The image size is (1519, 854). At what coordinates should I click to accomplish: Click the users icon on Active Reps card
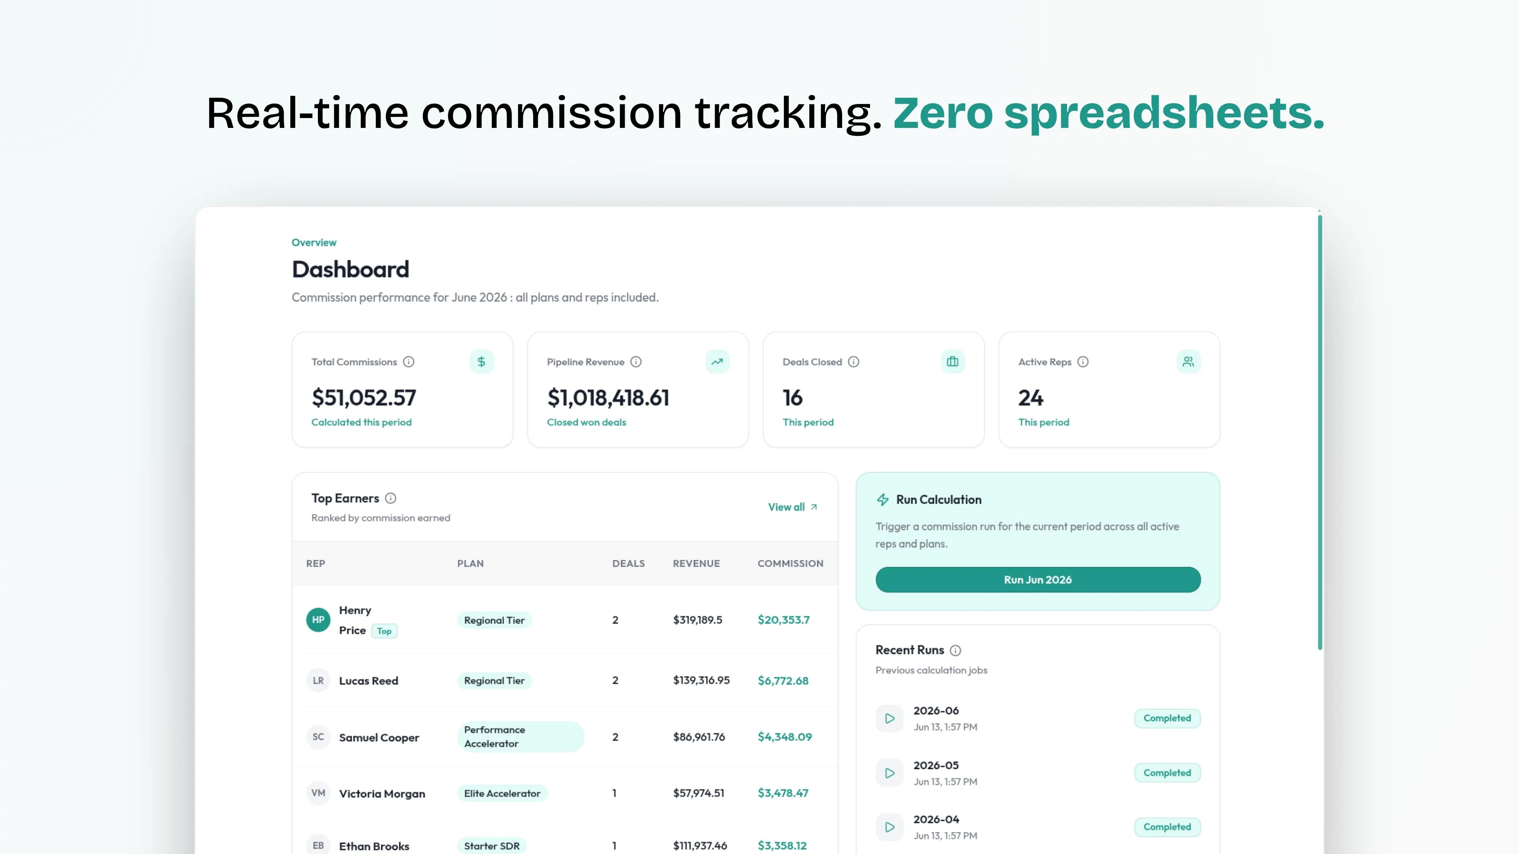coord(1188,362)
